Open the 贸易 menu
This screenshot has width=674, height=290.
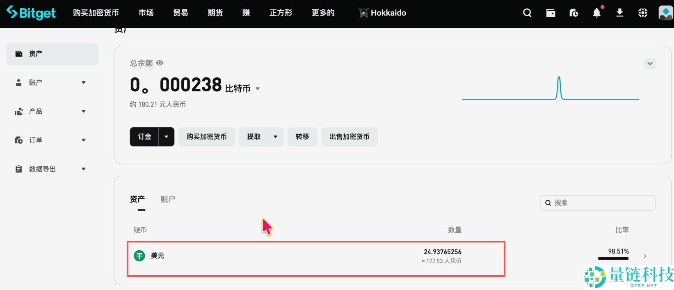[x=180, y=13]
